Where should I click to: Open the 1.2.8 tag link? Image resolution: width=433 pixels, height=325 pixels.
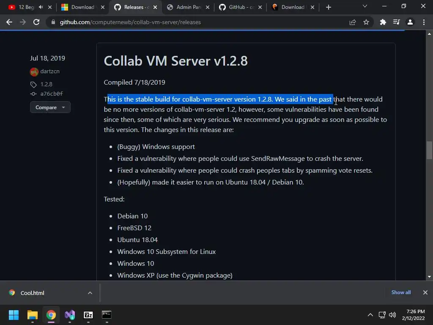(46, 84)
